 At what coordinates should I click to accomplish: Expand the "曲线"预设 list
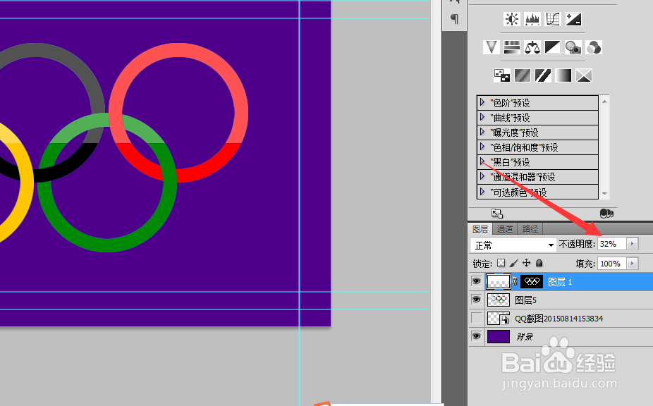(x=482, y=117)
